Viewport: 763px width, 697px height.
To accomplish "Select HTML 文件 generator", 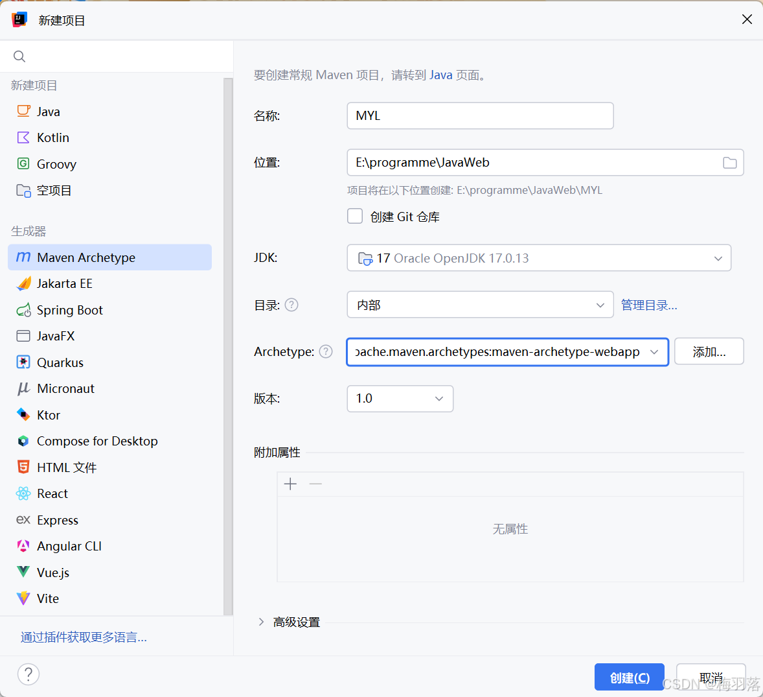I will (110, 467).
